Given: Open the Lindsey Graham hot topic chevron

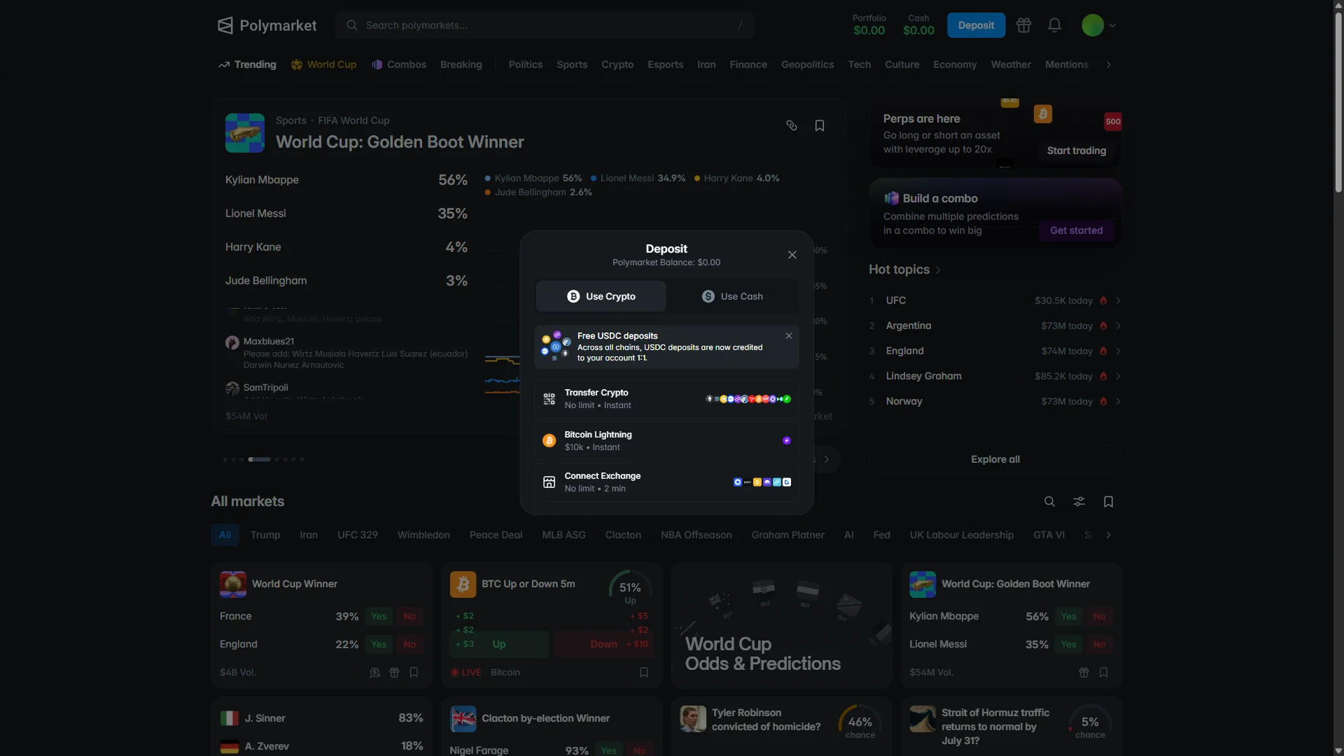Looking at the screenshot, I should 1118,376.
